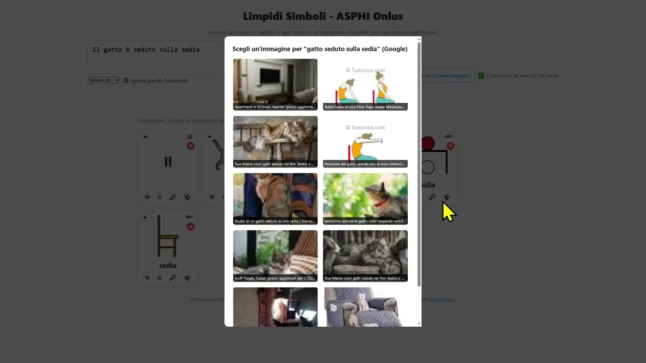
Task: Open Wikipedia (W) search on the sedia card
Action: coord(147,278)
